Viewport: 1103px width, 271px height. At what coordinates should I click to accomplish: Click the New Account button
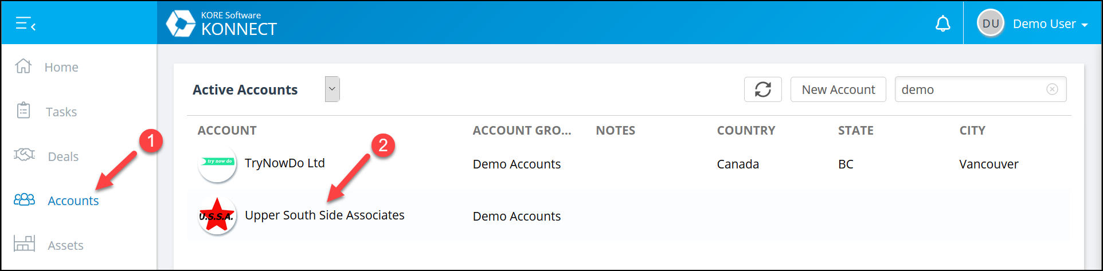838,89
